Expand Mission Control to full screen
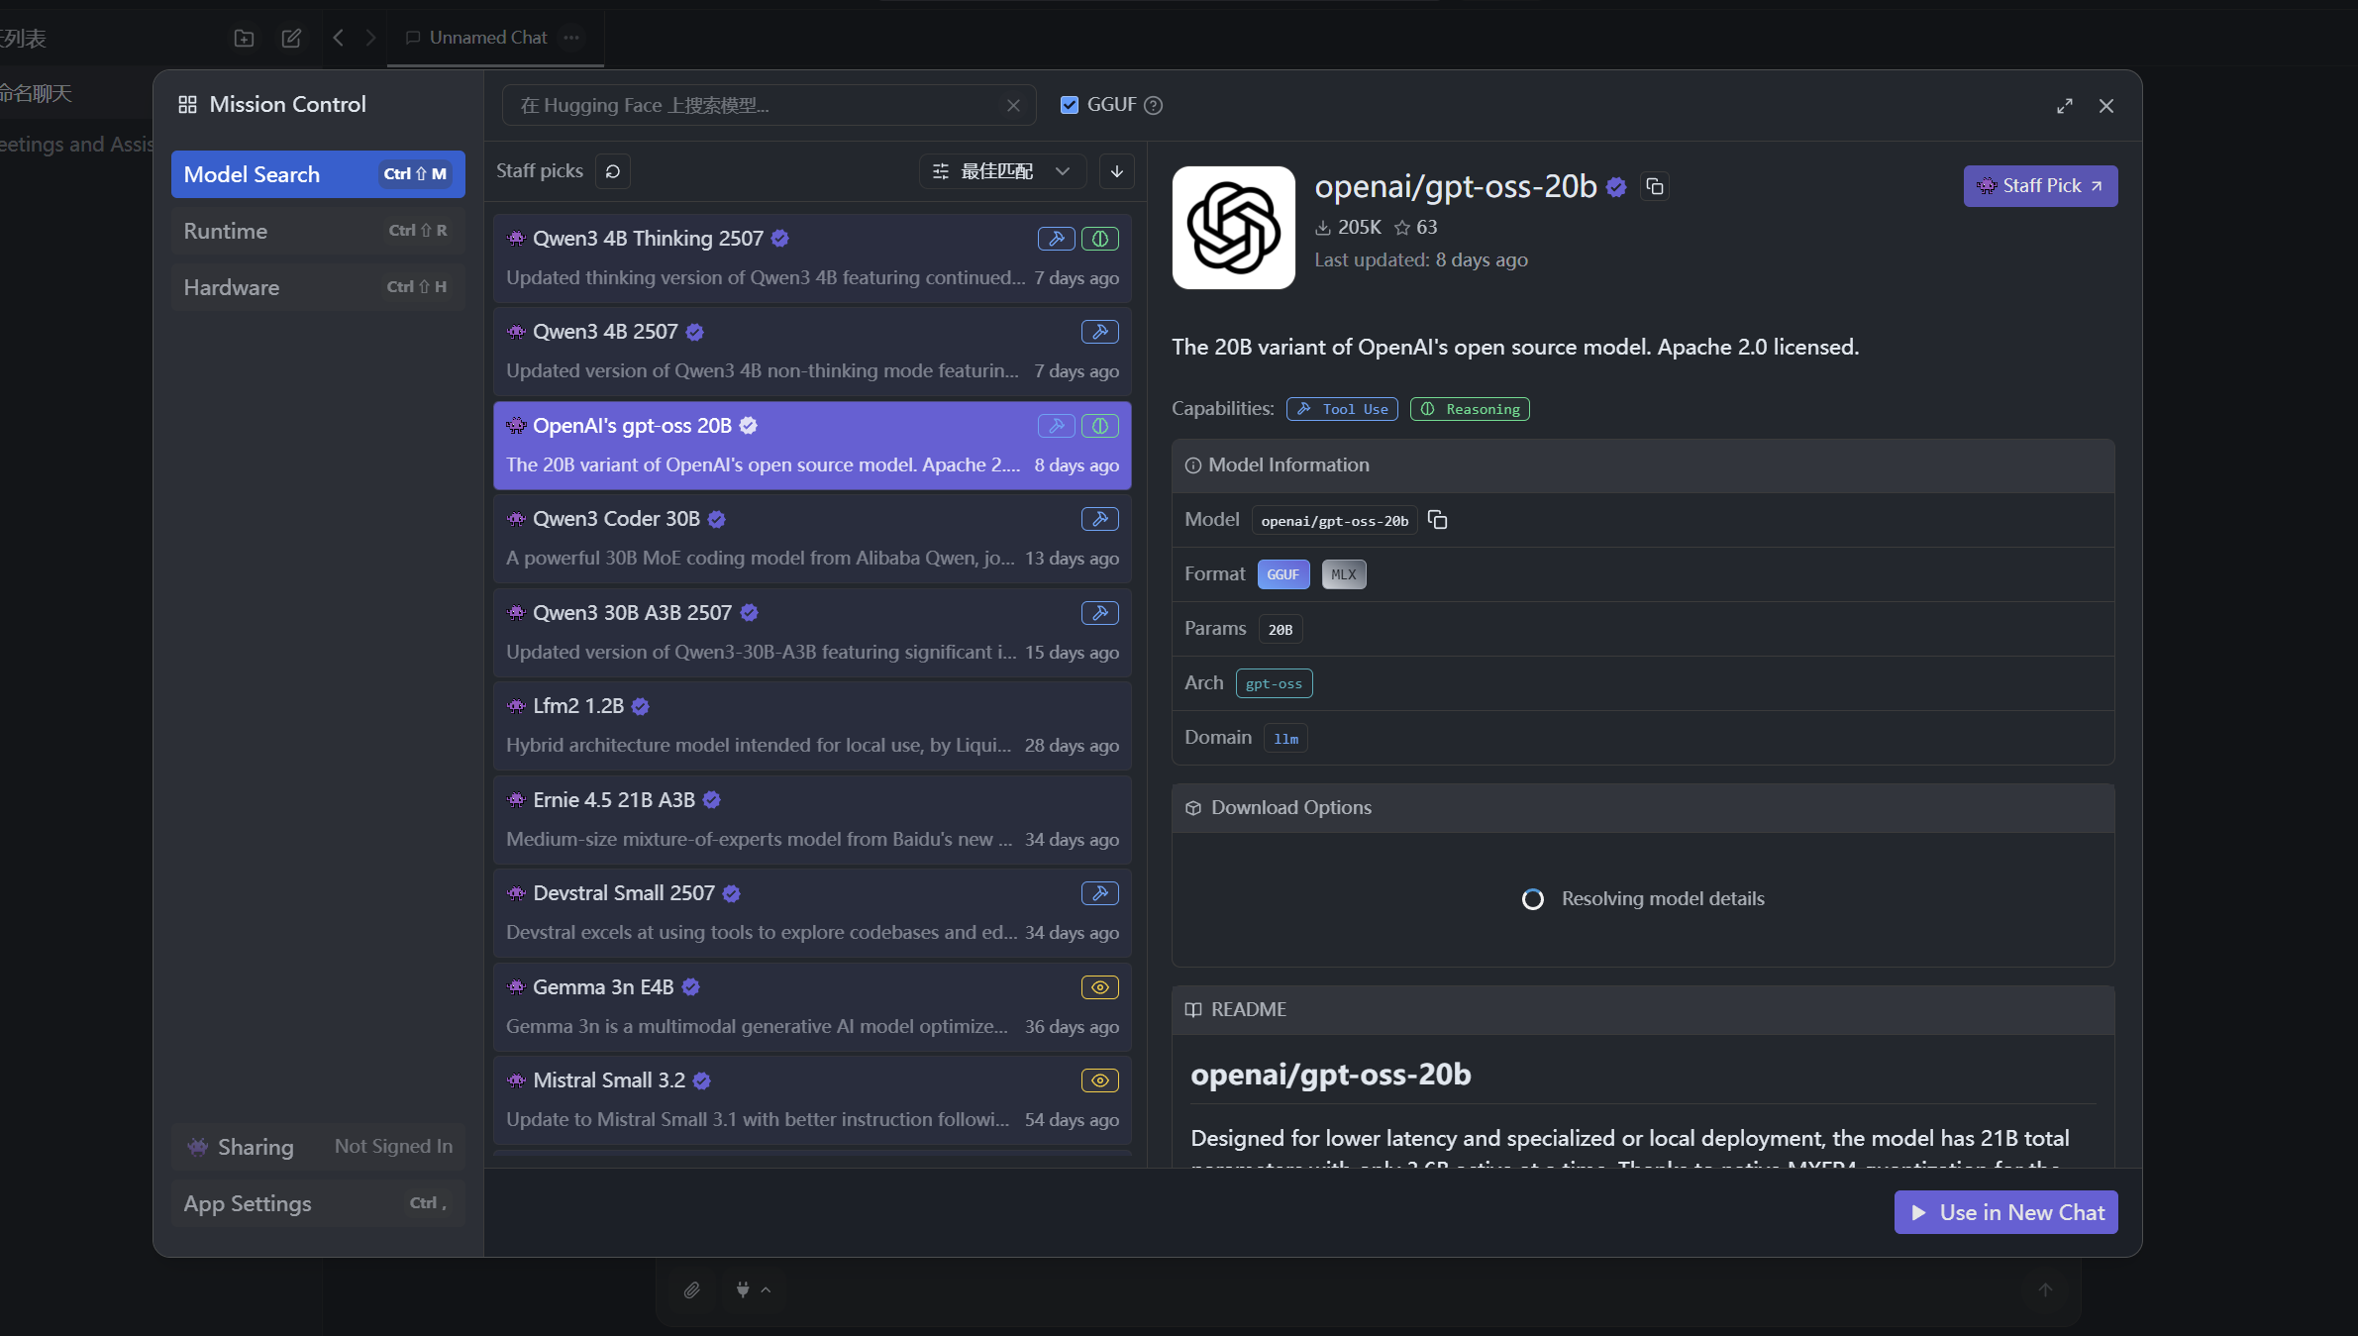 tap(2065, 106)
